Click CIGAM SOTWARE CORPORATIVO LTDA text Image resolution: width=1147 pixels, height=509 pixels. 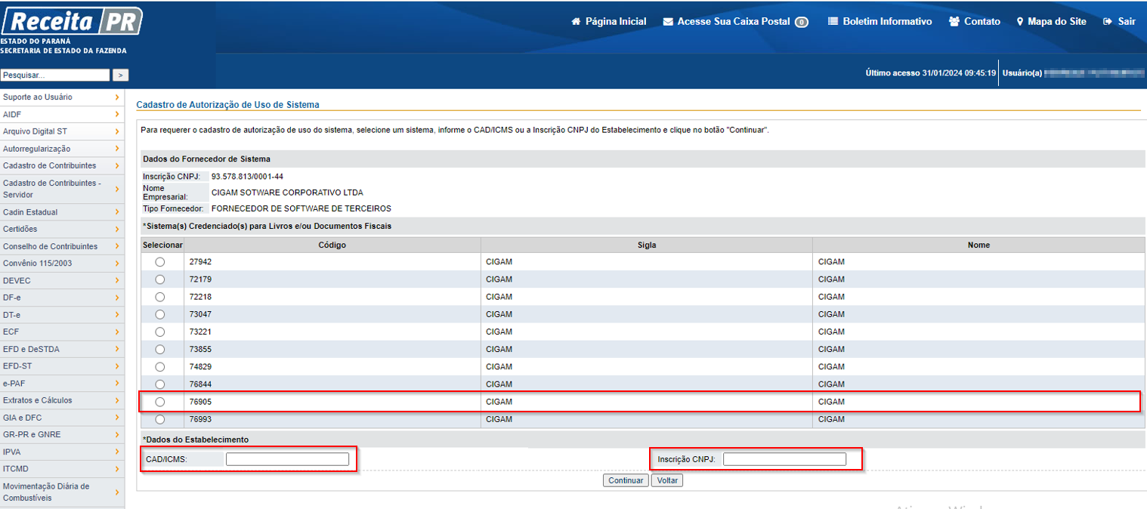287,193
